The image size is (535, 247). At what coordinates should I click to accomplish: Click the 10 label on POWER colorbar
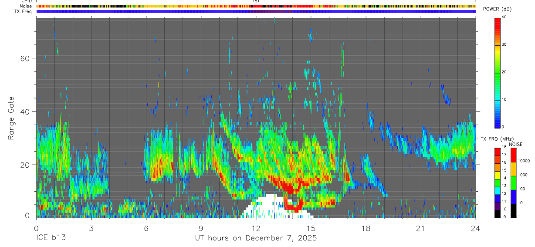[x=505, y=99]
